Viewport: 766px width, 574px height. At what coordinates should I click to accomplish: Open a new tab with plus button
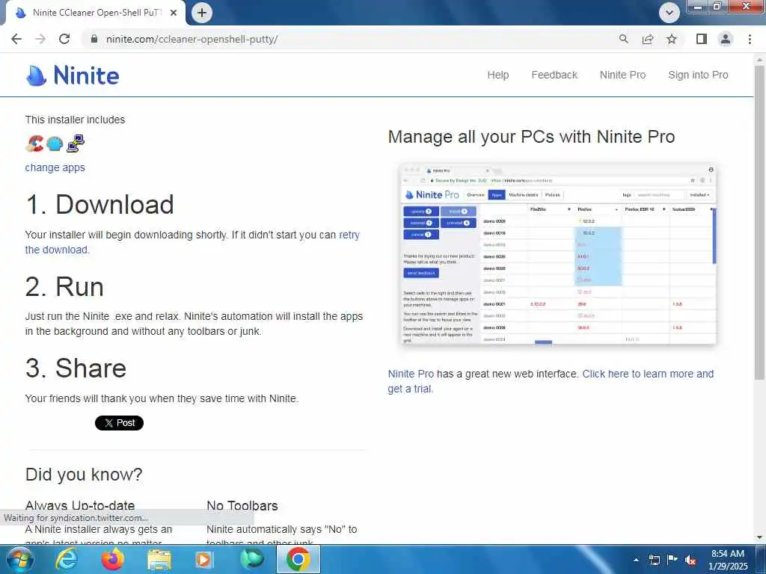202,13
